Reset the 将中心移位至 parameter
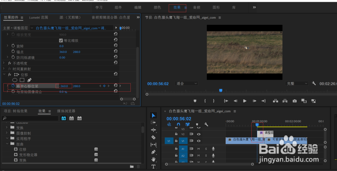 [x=116, y=85]
